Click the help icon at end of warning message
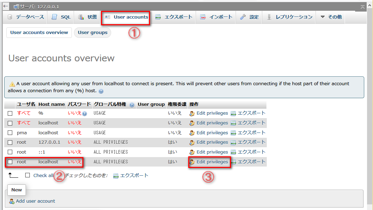 coord(101,91)
